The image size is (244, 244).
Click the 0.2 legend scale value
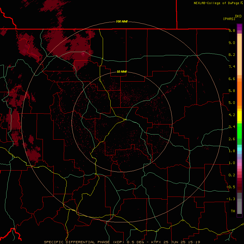[232, 175]
